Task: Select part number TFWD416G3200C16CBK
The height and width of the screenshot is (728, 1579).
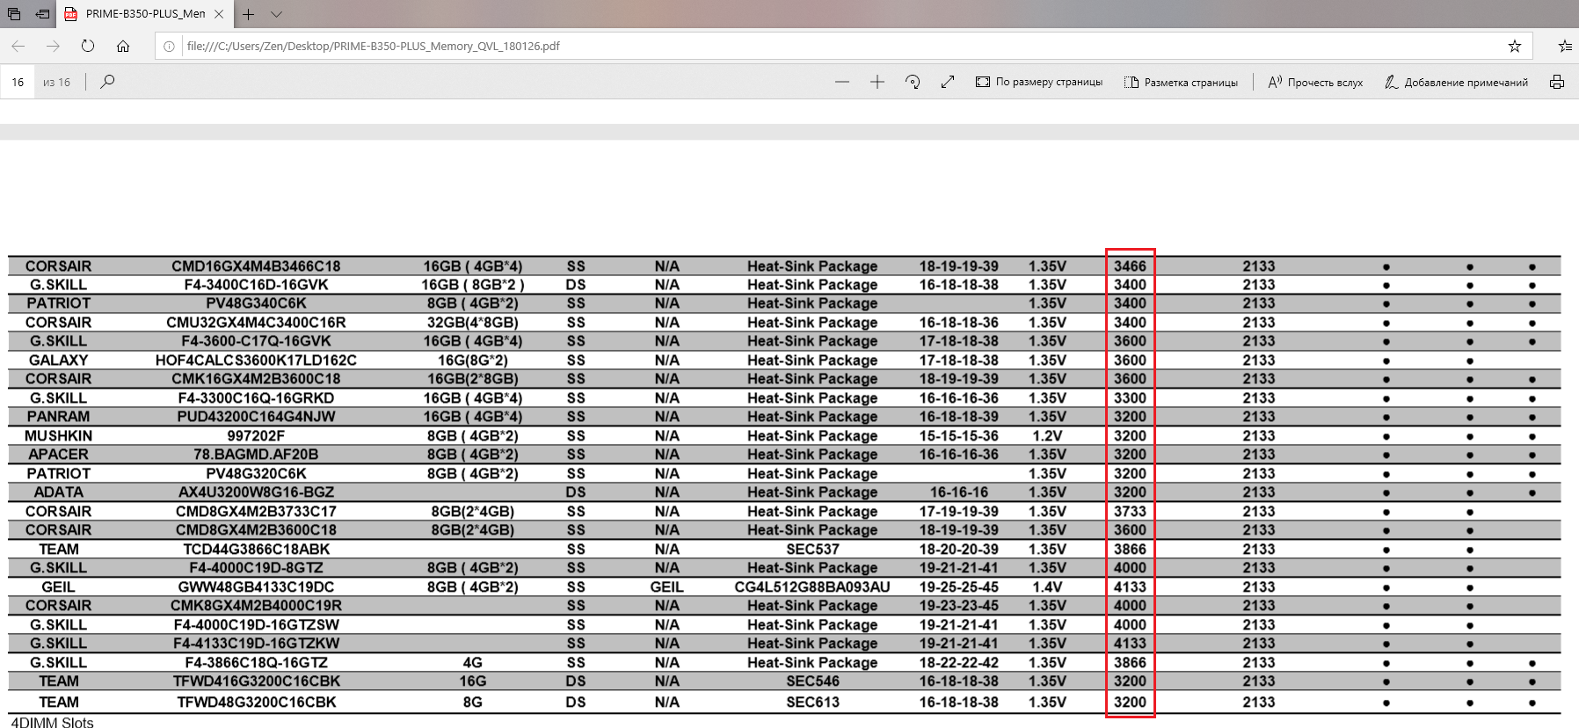Action: [256, 681]
